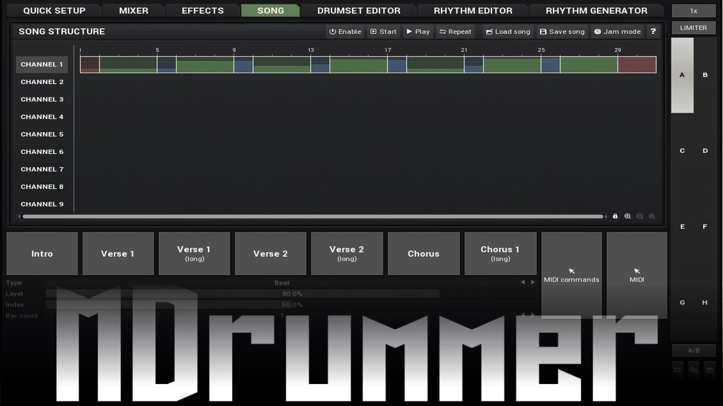Screen dimensions: 723x406
Task: Select the CHANNEL 4 row
Action: coord(42,117)
